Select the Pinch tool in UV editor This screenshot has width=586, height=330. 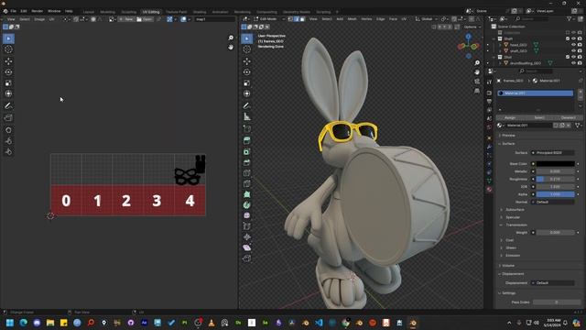pyautogui.click(x=8, y=151)
